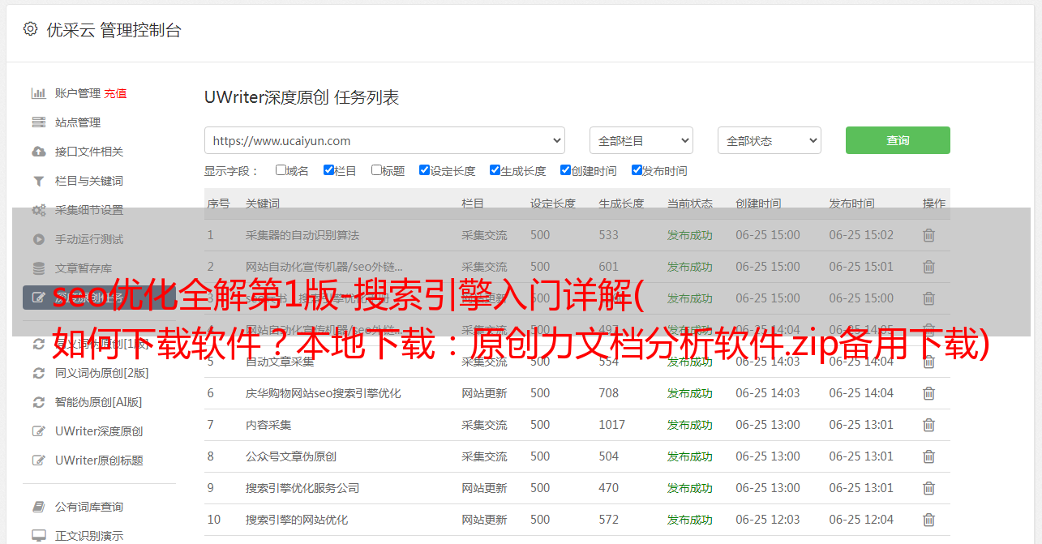Open UWriter深度原创 in the sidebar
The image size is (1042, 544).
click(99, 431)
